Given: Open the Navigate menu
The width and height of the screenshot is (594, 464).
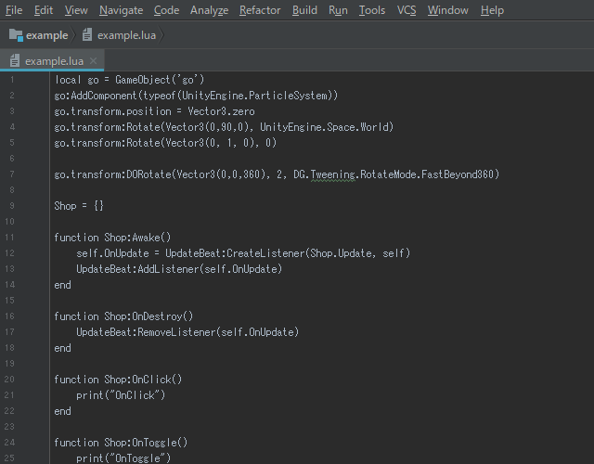Looking at the screenshot, I should (122, 10).
